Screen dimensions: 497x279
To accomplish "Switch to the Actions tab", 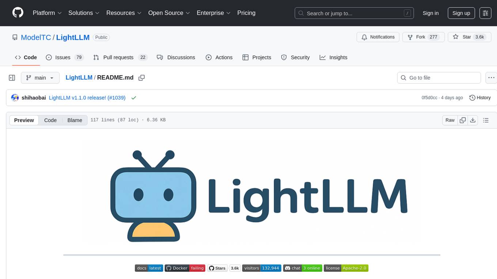I will click(x=219, y=57).
